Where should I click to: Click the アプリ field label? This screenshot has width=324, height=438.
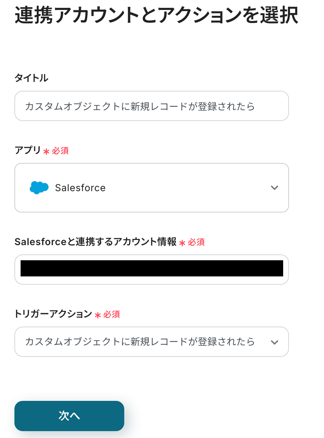[27, 150]
